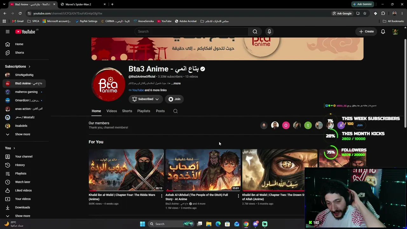This screenshot has width=407, height=229.
Task: Expand channel description with ...more
Action: 176,83
